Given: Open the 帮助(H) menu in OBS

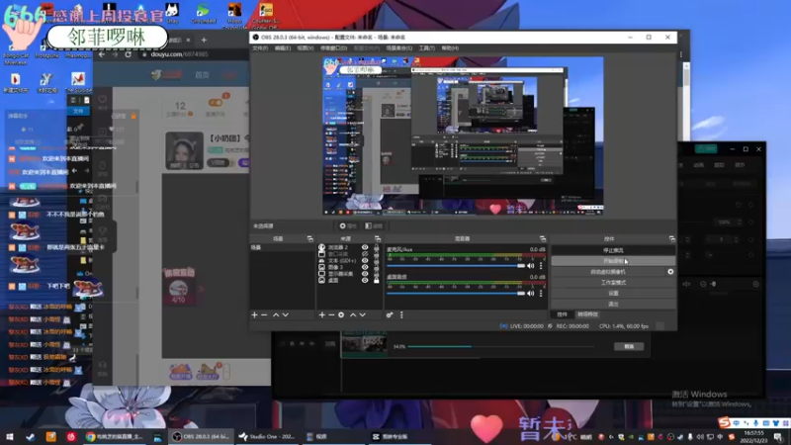Looking at the screenshot, I should (x=450, y=48).
